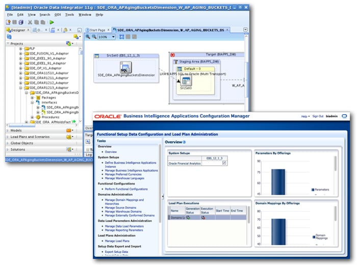Click the Packages node icon
Viewport: 357px width, 266px height.
point(38,97)
